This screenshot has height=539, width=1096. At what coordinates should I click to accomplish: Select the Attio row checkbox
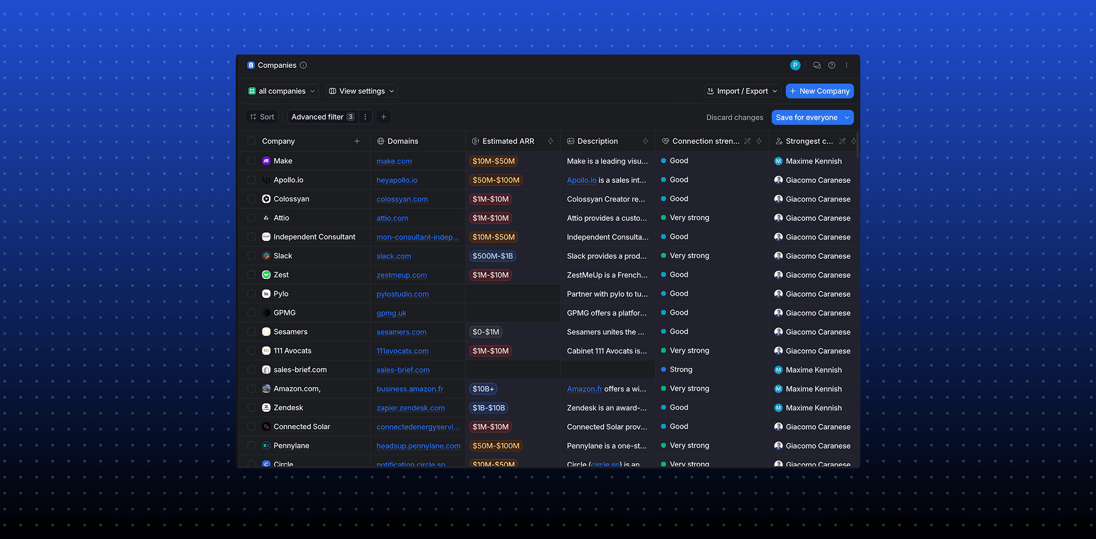pos(251,218)
